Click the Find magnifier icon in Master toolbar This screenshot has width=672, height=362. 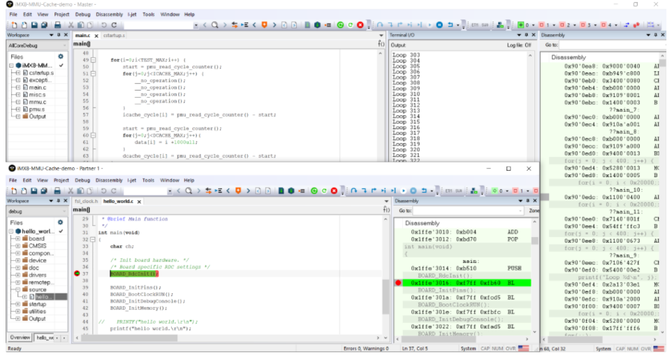click(215, 25)
